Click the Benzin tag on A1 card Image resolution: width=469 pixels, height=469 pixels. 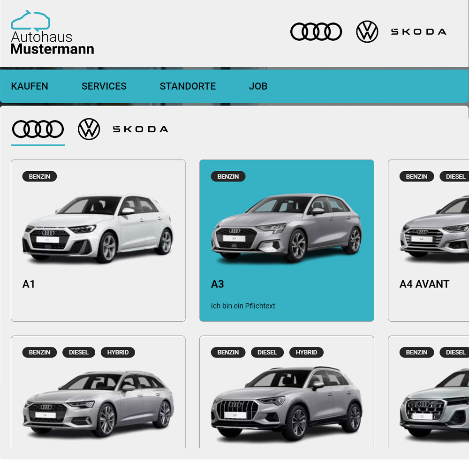(x=39, y=177)
